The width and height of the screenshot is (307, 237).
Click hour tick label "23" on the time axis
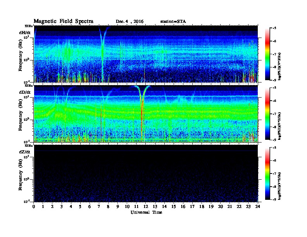pyautogui.click(x=248, y=206)
